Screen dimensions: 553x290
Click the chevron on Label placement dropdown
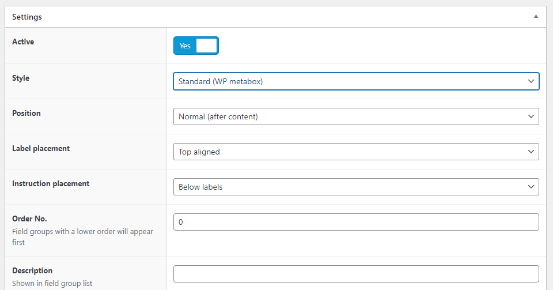click(x=531, y=152)
